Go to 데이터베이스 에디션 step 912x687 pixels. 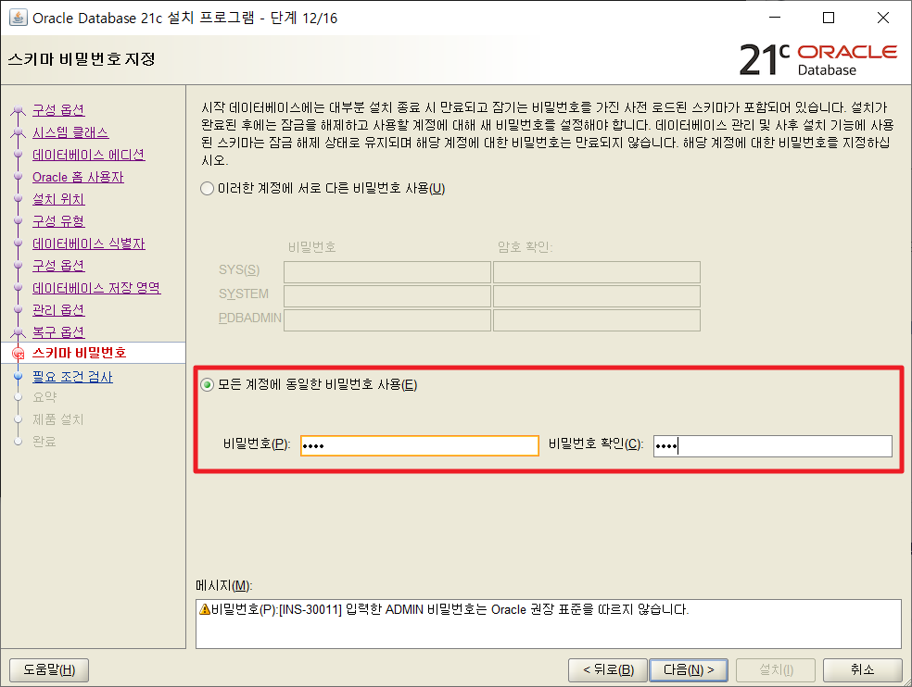tap(88, 155)
